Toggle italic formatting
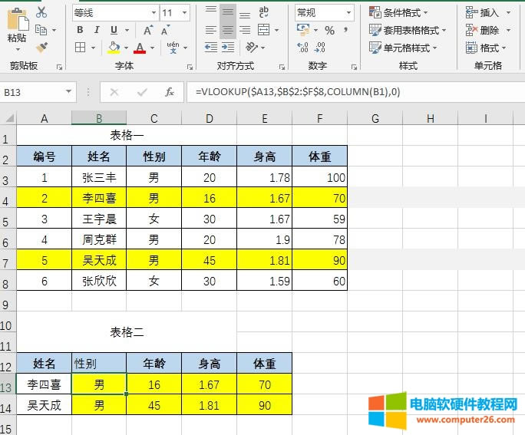 [x=97, y=30]
